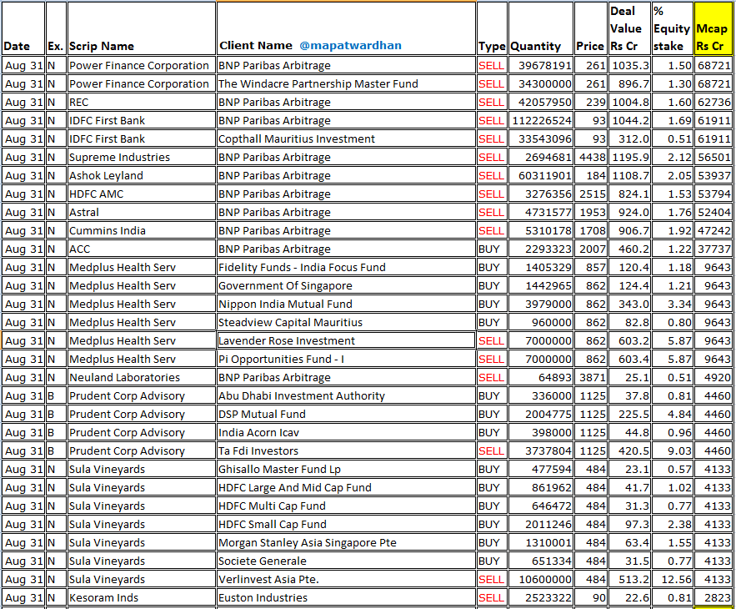Select the 'Cummins India' cell

click(x=142, y=230)
